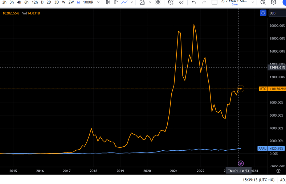286x184 pixels.
Task: Click the purple lightning event marker
Action: coord(241,163)
